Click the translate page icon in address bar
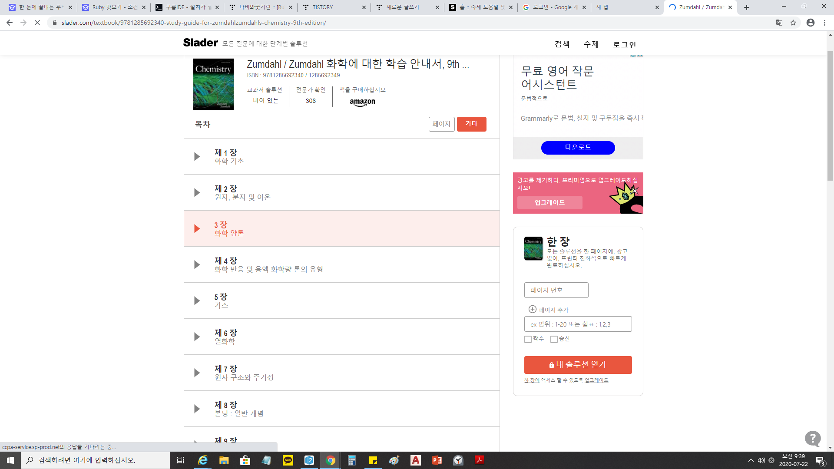The height and width of the screenshot is (469, 834). [779, 23]
